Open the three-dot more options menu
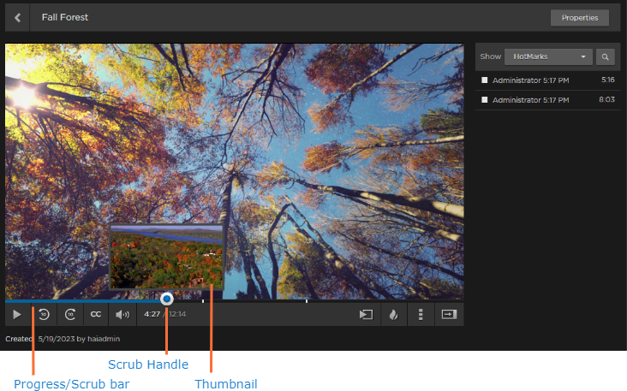Image resolution: width=627 pixels, height=391 pixels. click(421, 314)
